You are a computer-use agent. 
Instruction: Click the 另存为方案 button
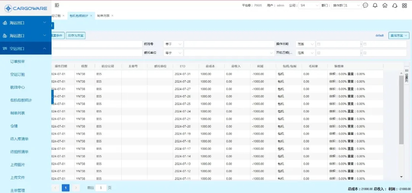pos(76,36)
